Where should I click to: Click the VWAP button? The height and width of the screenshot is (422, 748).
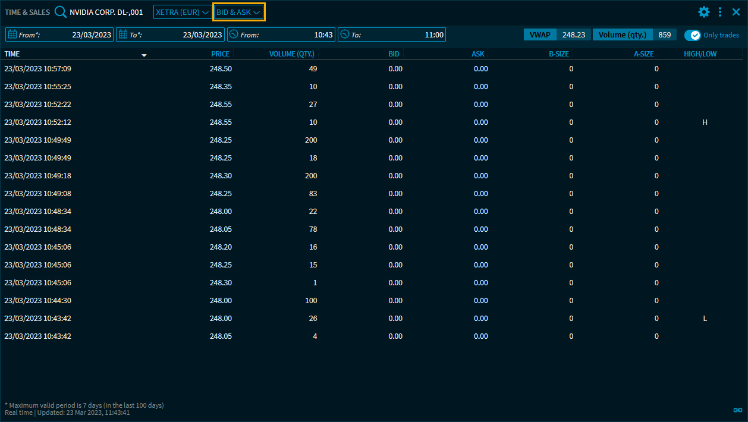pos(540,34)
